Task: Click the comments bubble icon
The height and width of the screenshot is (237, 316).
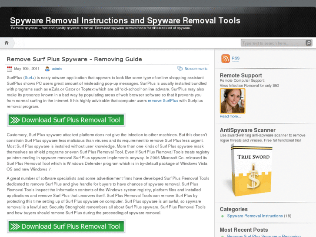Action: pos(180,69)
